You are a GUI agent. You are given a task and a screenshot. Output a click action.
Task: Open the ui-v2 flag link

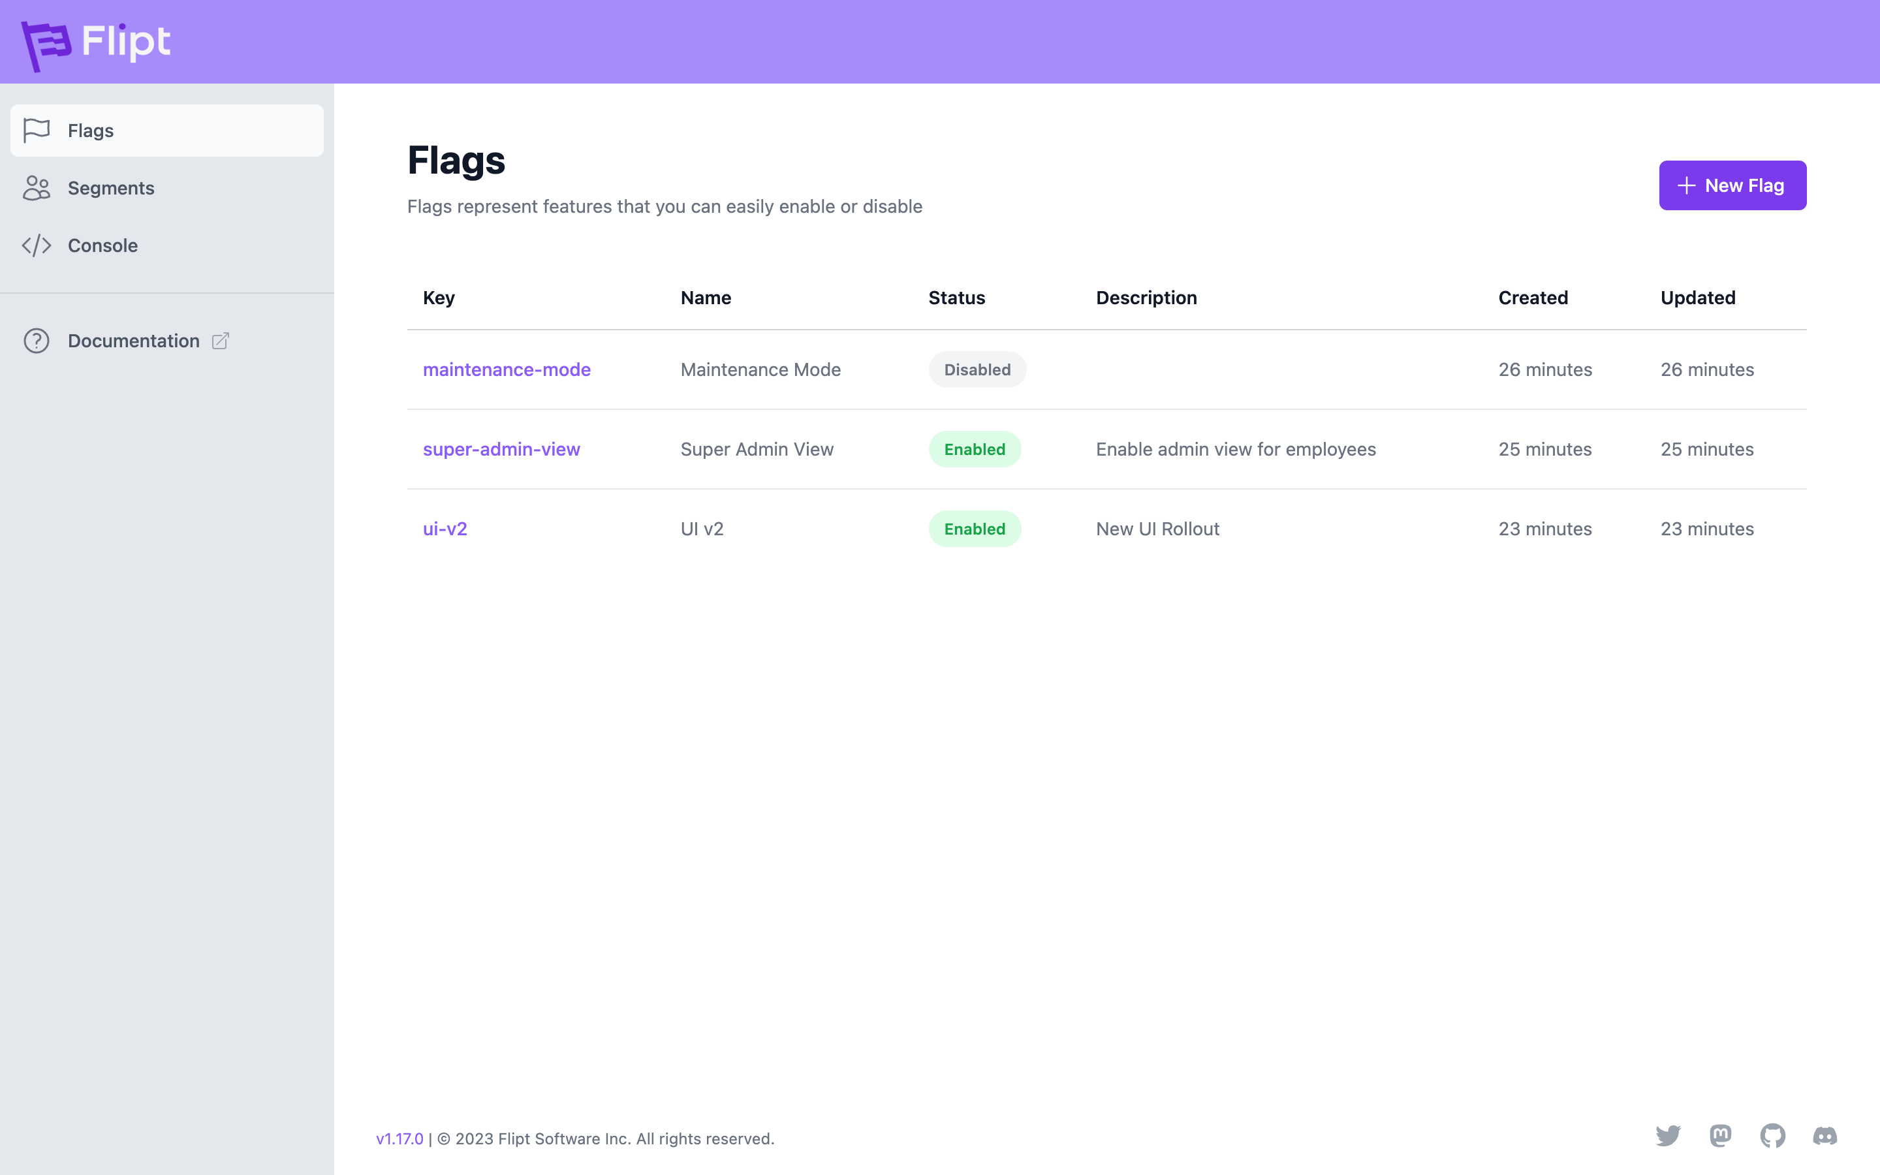(445, 529)
